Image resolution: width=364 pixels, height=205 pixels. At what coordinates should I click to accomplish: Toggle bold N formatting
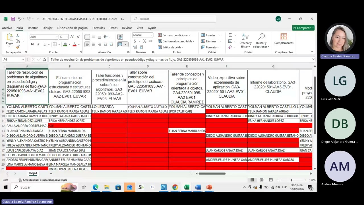tap(32, 44)
